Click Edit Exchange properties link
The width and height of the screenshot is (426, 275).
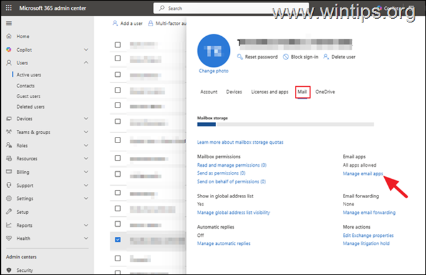(368, 236)
